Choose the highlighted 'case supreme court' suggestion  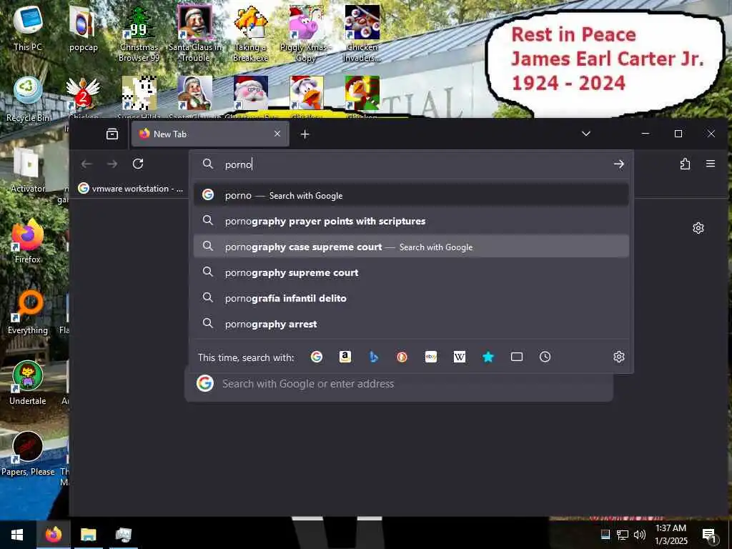411,247
